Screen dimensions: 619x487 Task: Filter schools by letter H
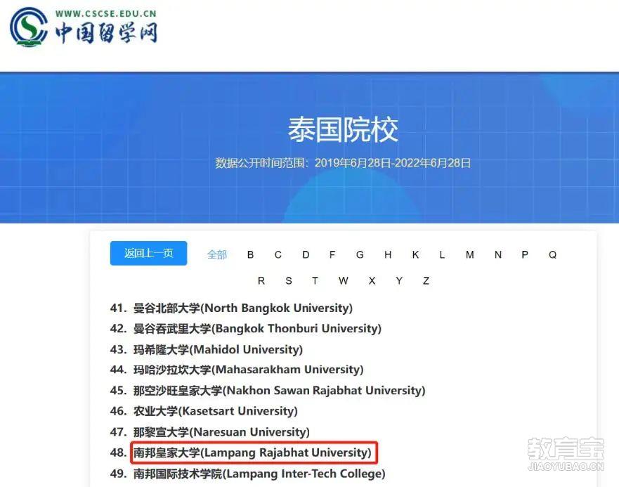click(388, 255)
